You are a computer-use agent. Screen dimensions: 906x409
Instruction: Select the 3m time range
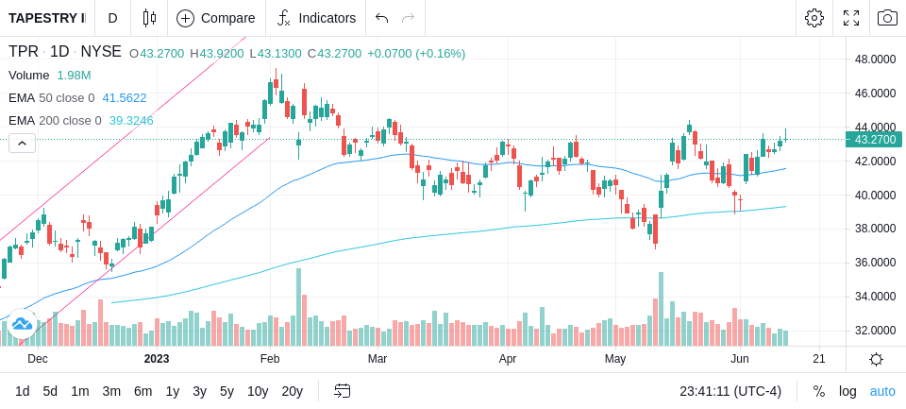111,392
